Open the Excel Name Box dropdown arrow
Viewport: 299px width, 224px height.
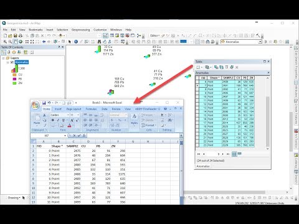point(65,136)
